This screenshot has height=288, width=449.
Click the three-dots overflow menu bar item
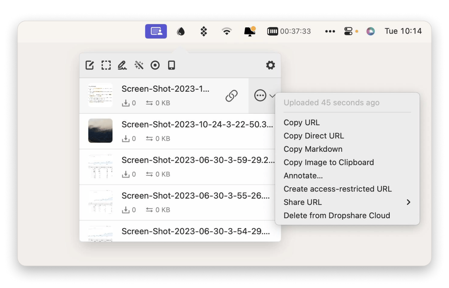point(330,31)
